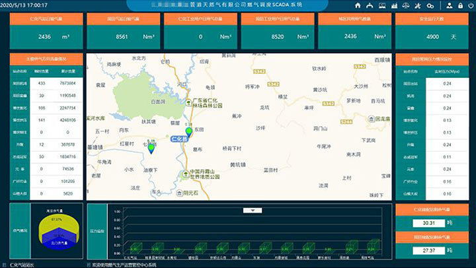The height and width of the screenshot is (268, 476).
Task: Click the 2436 m³ value card
Action: (x=46, y=37)
